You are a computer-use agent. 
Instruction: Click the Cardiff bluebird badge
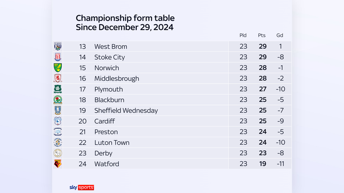tap(58, 121)
